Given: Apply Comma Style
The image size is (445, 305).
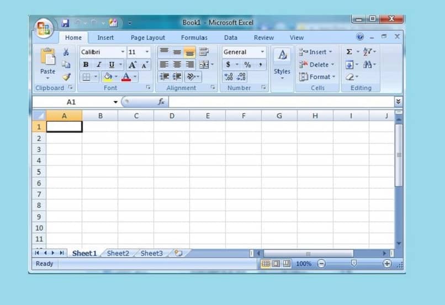Looking at the screenshot, I should 260,65.
